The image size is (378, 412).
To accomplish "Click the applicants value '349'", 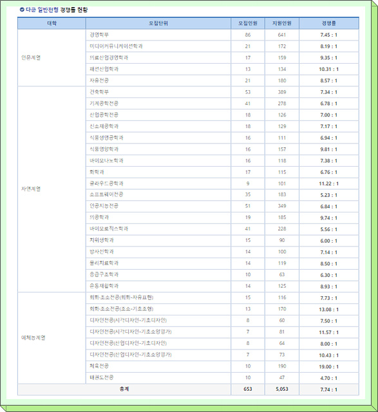I will (282, 206).
